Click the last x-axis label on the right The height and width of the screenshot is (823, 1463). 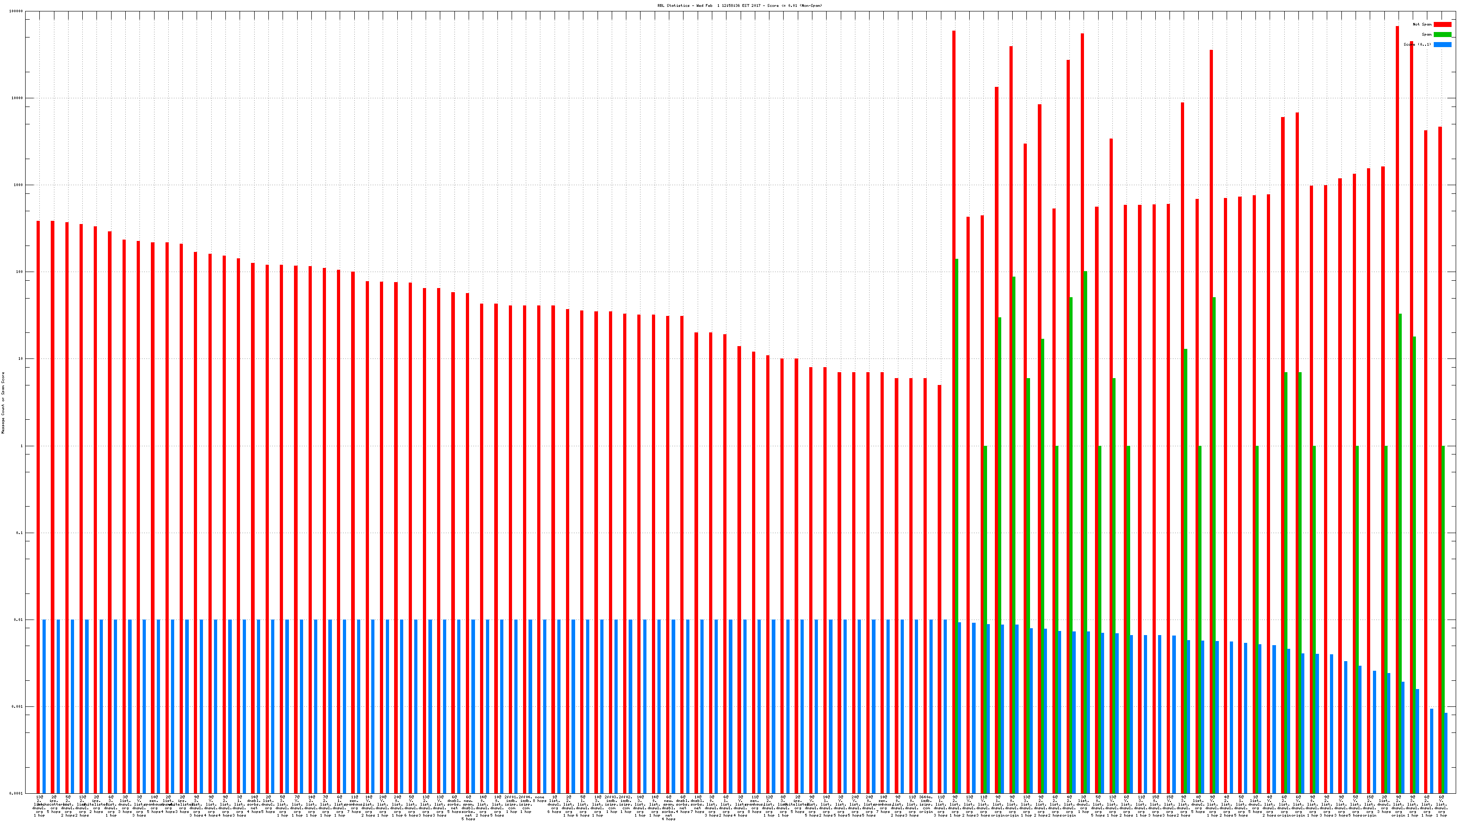tap(1441, 806)
